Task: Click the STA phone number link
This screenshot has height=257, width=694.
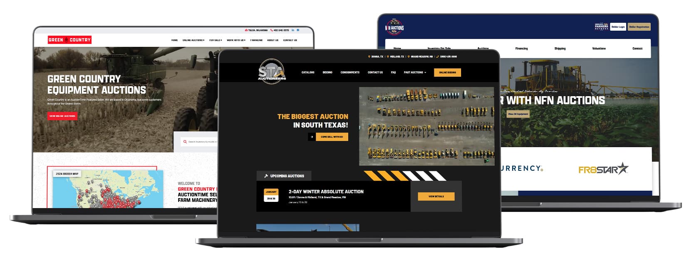Action: click(446, 56)
